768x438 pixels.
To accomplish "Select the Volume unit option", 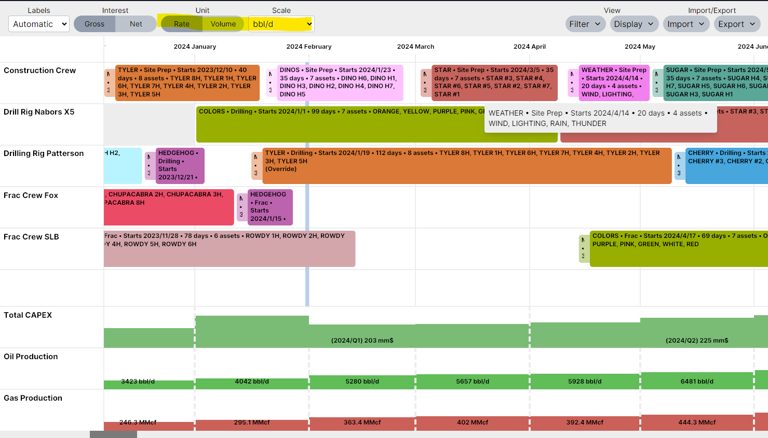I will click(x=223, y=24).
